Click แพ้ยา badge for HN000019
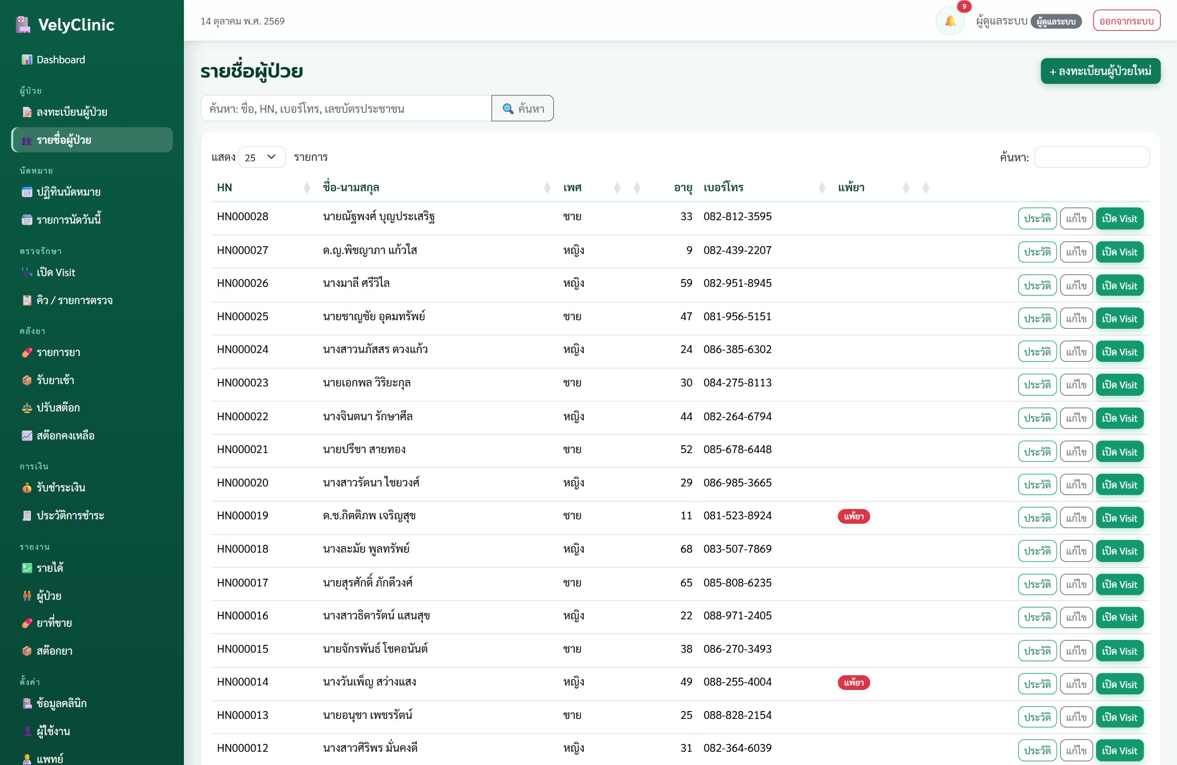 click(853, 516)
